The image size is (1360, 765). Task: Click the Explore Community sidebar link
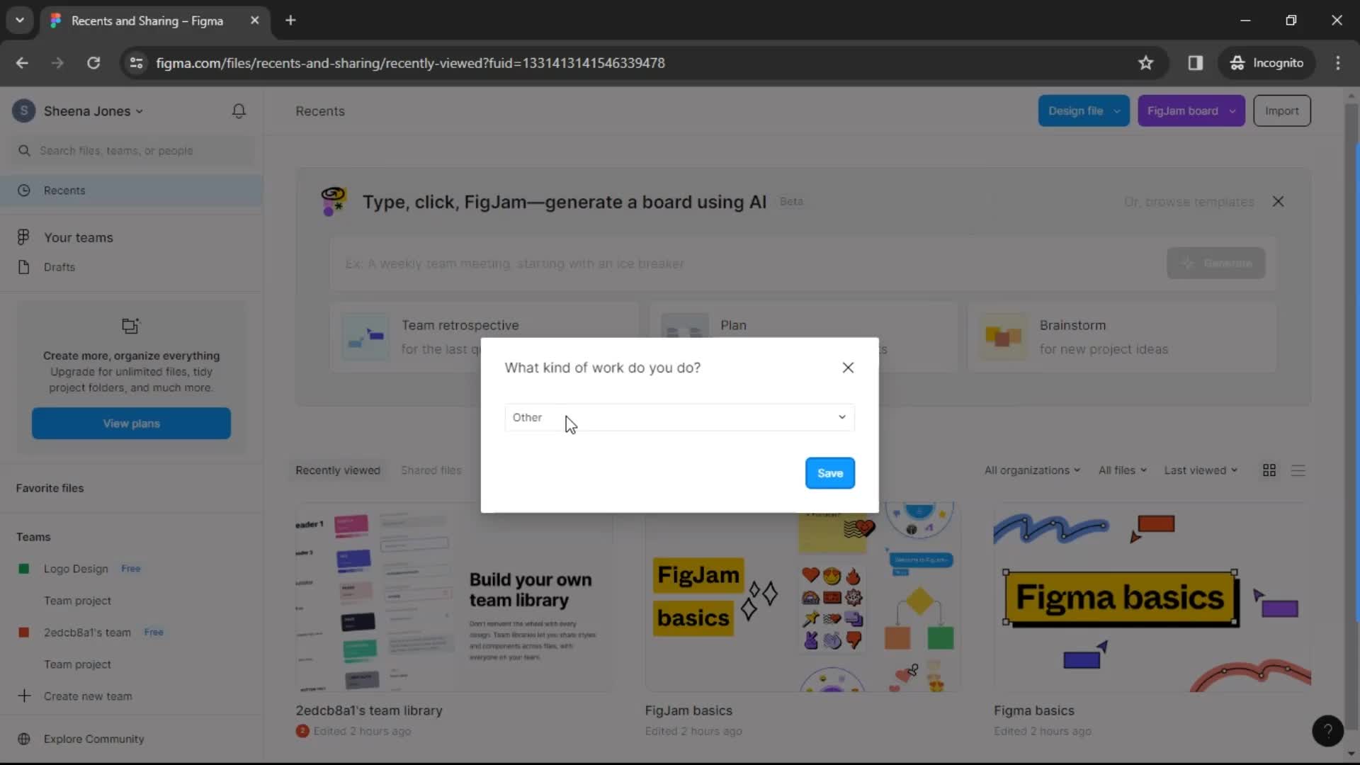pos(93,739)
